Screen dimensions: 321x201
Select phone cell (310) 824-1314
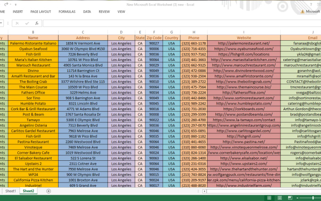click(x=194, y=153)
